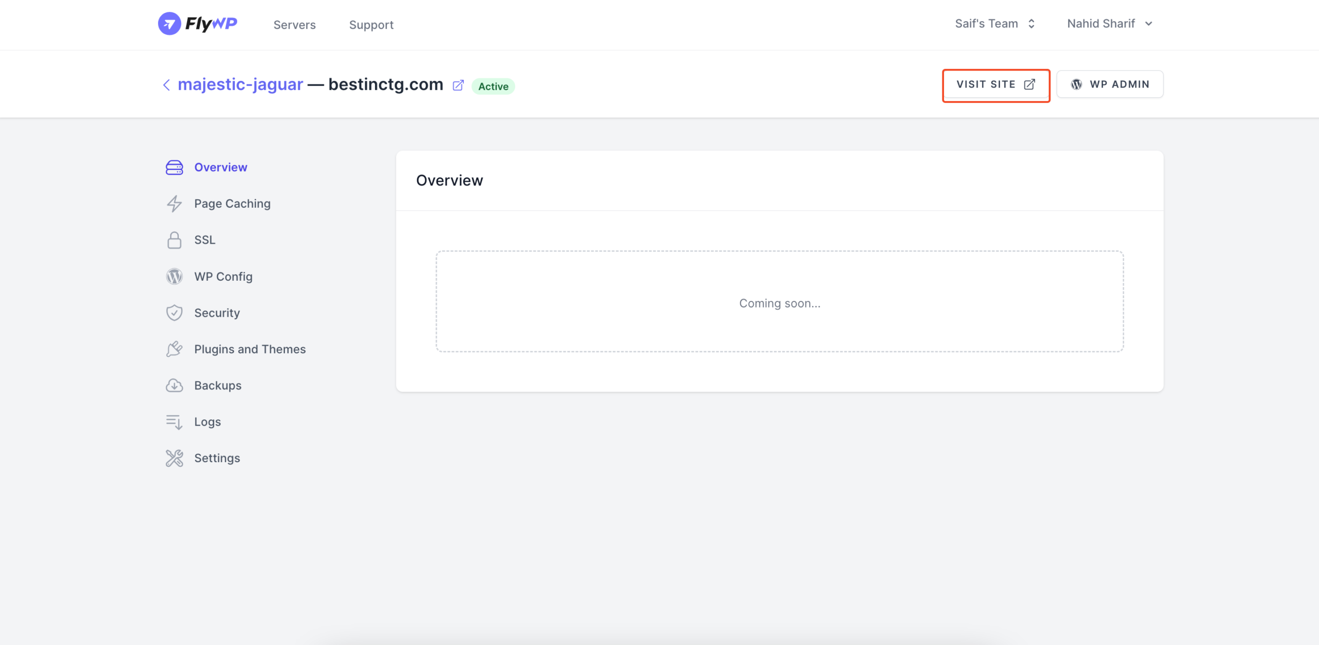Click the Page Caching lightning bolt icon

click(x=174, y=204)
